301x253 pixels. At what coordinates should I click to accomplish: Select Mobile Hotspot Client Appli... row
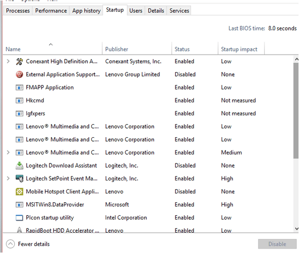coord(148,192)
